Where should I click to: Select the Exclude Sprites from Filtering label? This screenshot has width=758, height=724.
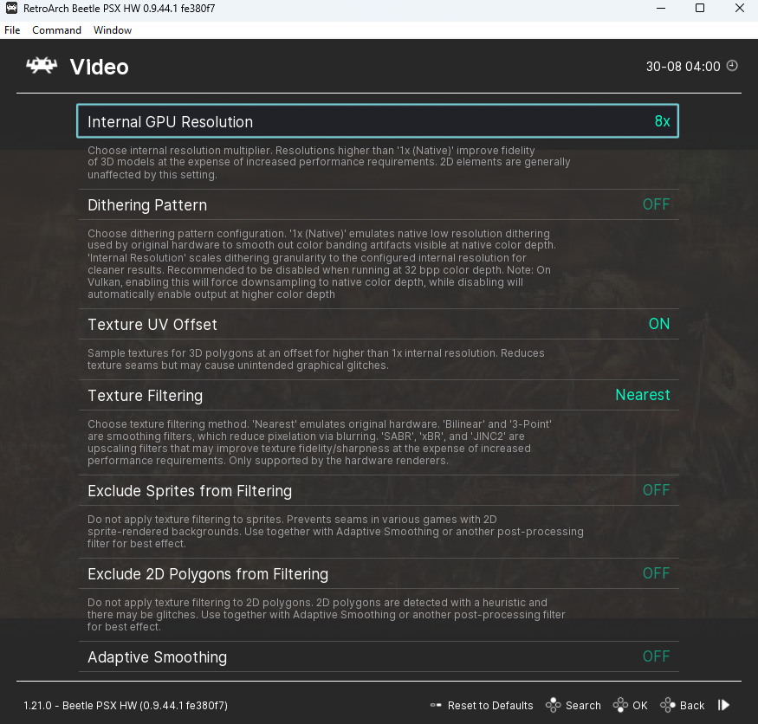click(x=190, y=491)
